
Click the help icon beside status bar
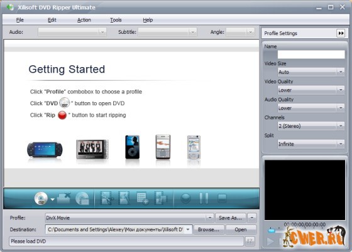(250, 241)
